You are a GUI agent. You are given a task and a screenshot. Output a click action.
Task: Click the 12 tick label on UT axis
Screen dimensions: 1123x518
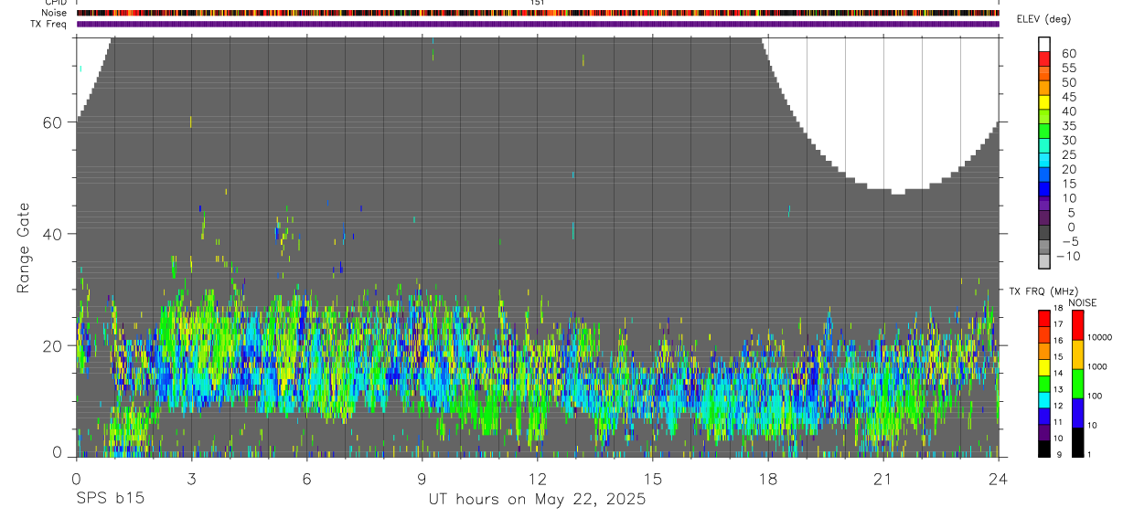pyautogui.click(x=537, y=480)
